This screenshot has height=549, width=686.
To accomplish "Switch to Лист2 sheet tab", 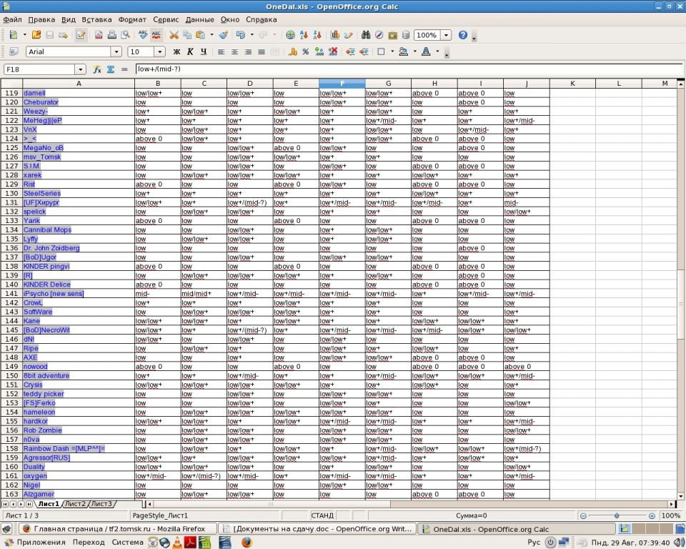I will click(x=75, y=504).
